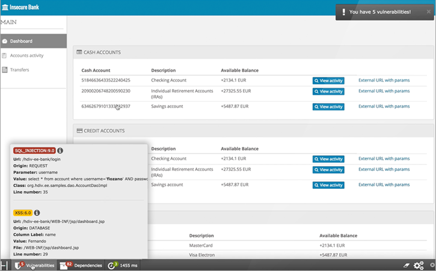
Task: View activity for Credit Checking Account
Action: (x=328, y=159)
